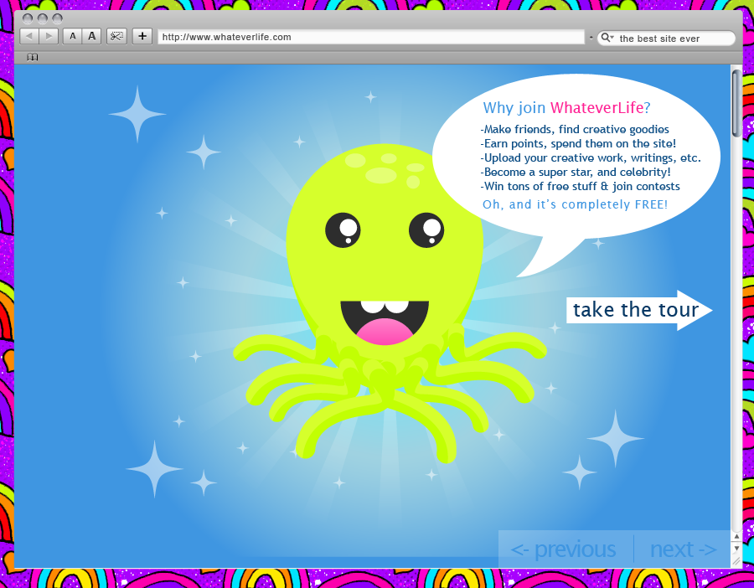
Task: Click the search field reading 'the best site ever'
Action: pyautogui.click(x=666, y=38)
